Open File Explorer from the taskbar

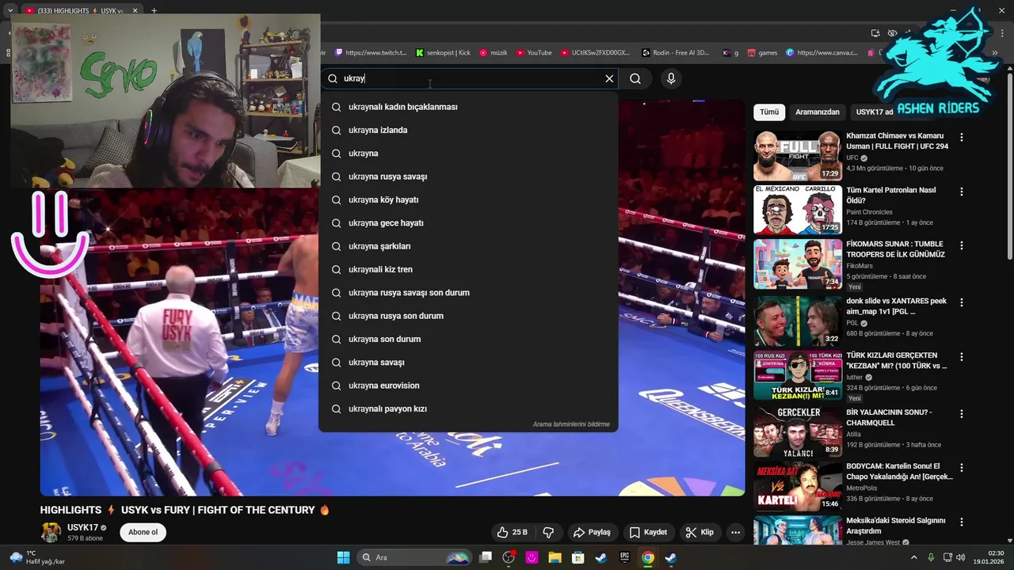click(x=555, y=557)
